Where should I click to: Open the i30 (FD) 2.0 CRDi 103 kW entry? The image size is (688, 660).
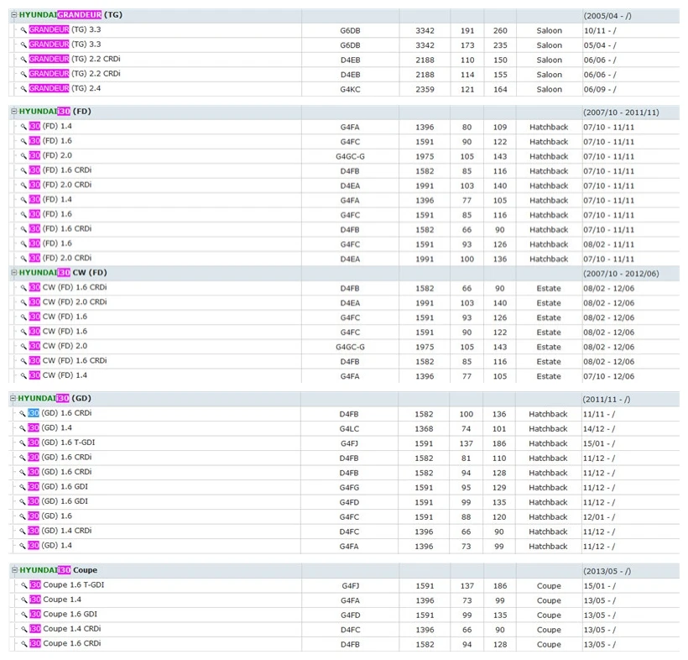click(60, 185)
